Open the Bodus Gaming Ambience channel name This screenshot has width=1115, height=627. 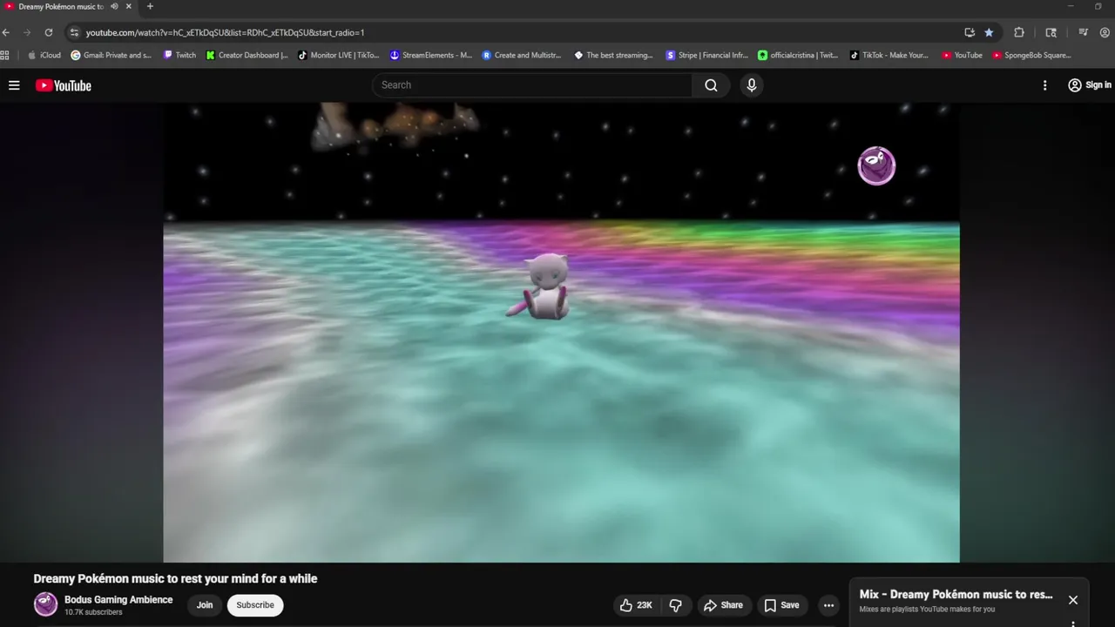(x=118, y=599)
